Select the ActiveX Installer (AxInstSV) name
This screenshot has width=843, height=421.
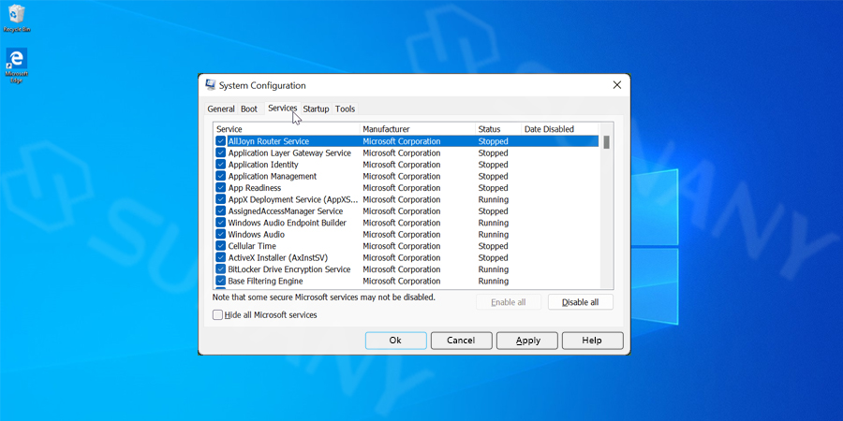(277, 258)
